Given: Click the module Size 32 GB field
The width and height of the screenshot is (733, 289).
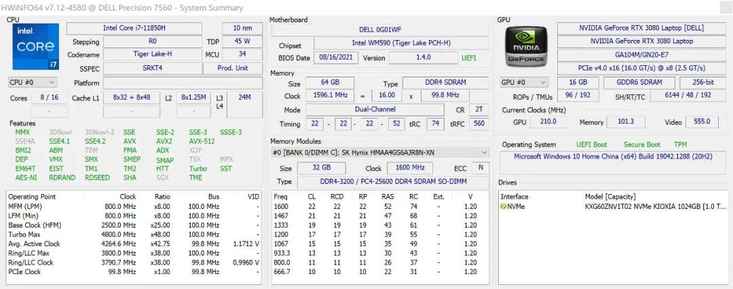Looking at the screenshot, I should coord(321,168).
